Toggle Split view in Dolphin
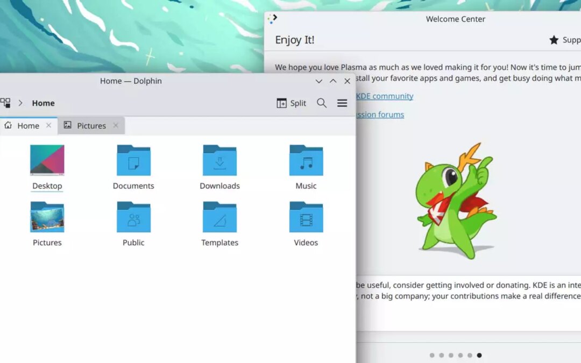 click(291, 103)
